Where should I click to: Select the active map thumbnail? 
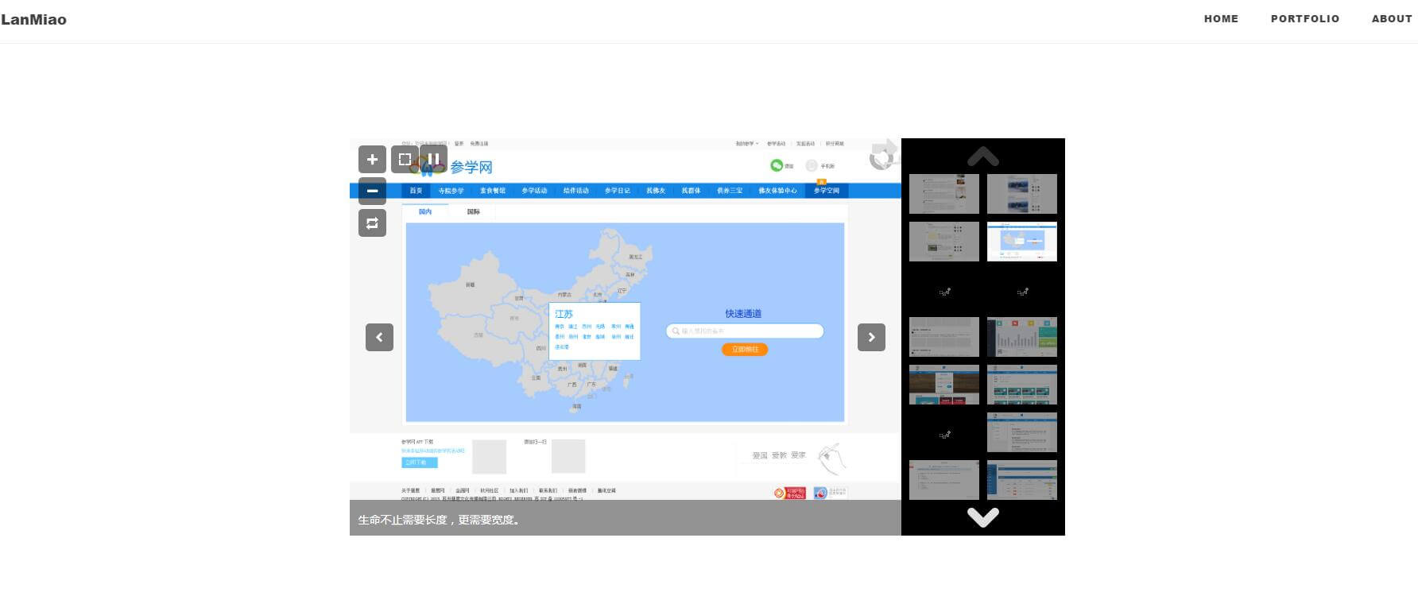[1022, 242]
